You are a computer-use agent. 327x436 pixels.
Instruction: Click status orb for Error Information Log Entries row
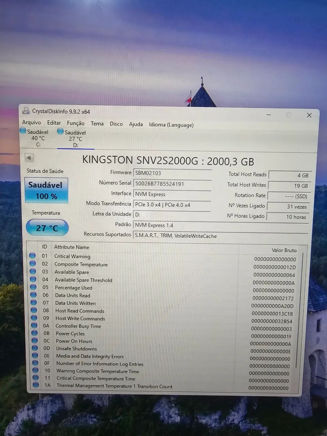click(35, 363)
